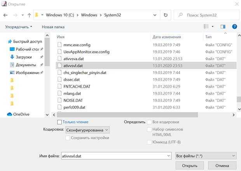
Task: Open the Кодировка dropdown
Action: pos(87,130)
